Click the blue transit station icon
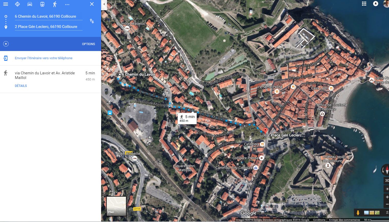Image resolution: width=389 pixels, height=222 pixels. tap(110, 113)
